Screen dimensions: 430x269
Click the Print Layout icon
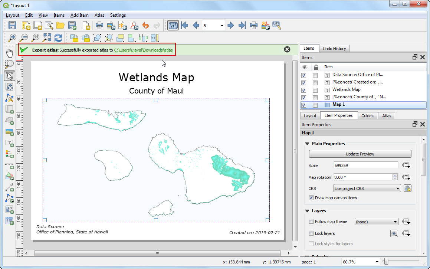click(x=99, y=25)
